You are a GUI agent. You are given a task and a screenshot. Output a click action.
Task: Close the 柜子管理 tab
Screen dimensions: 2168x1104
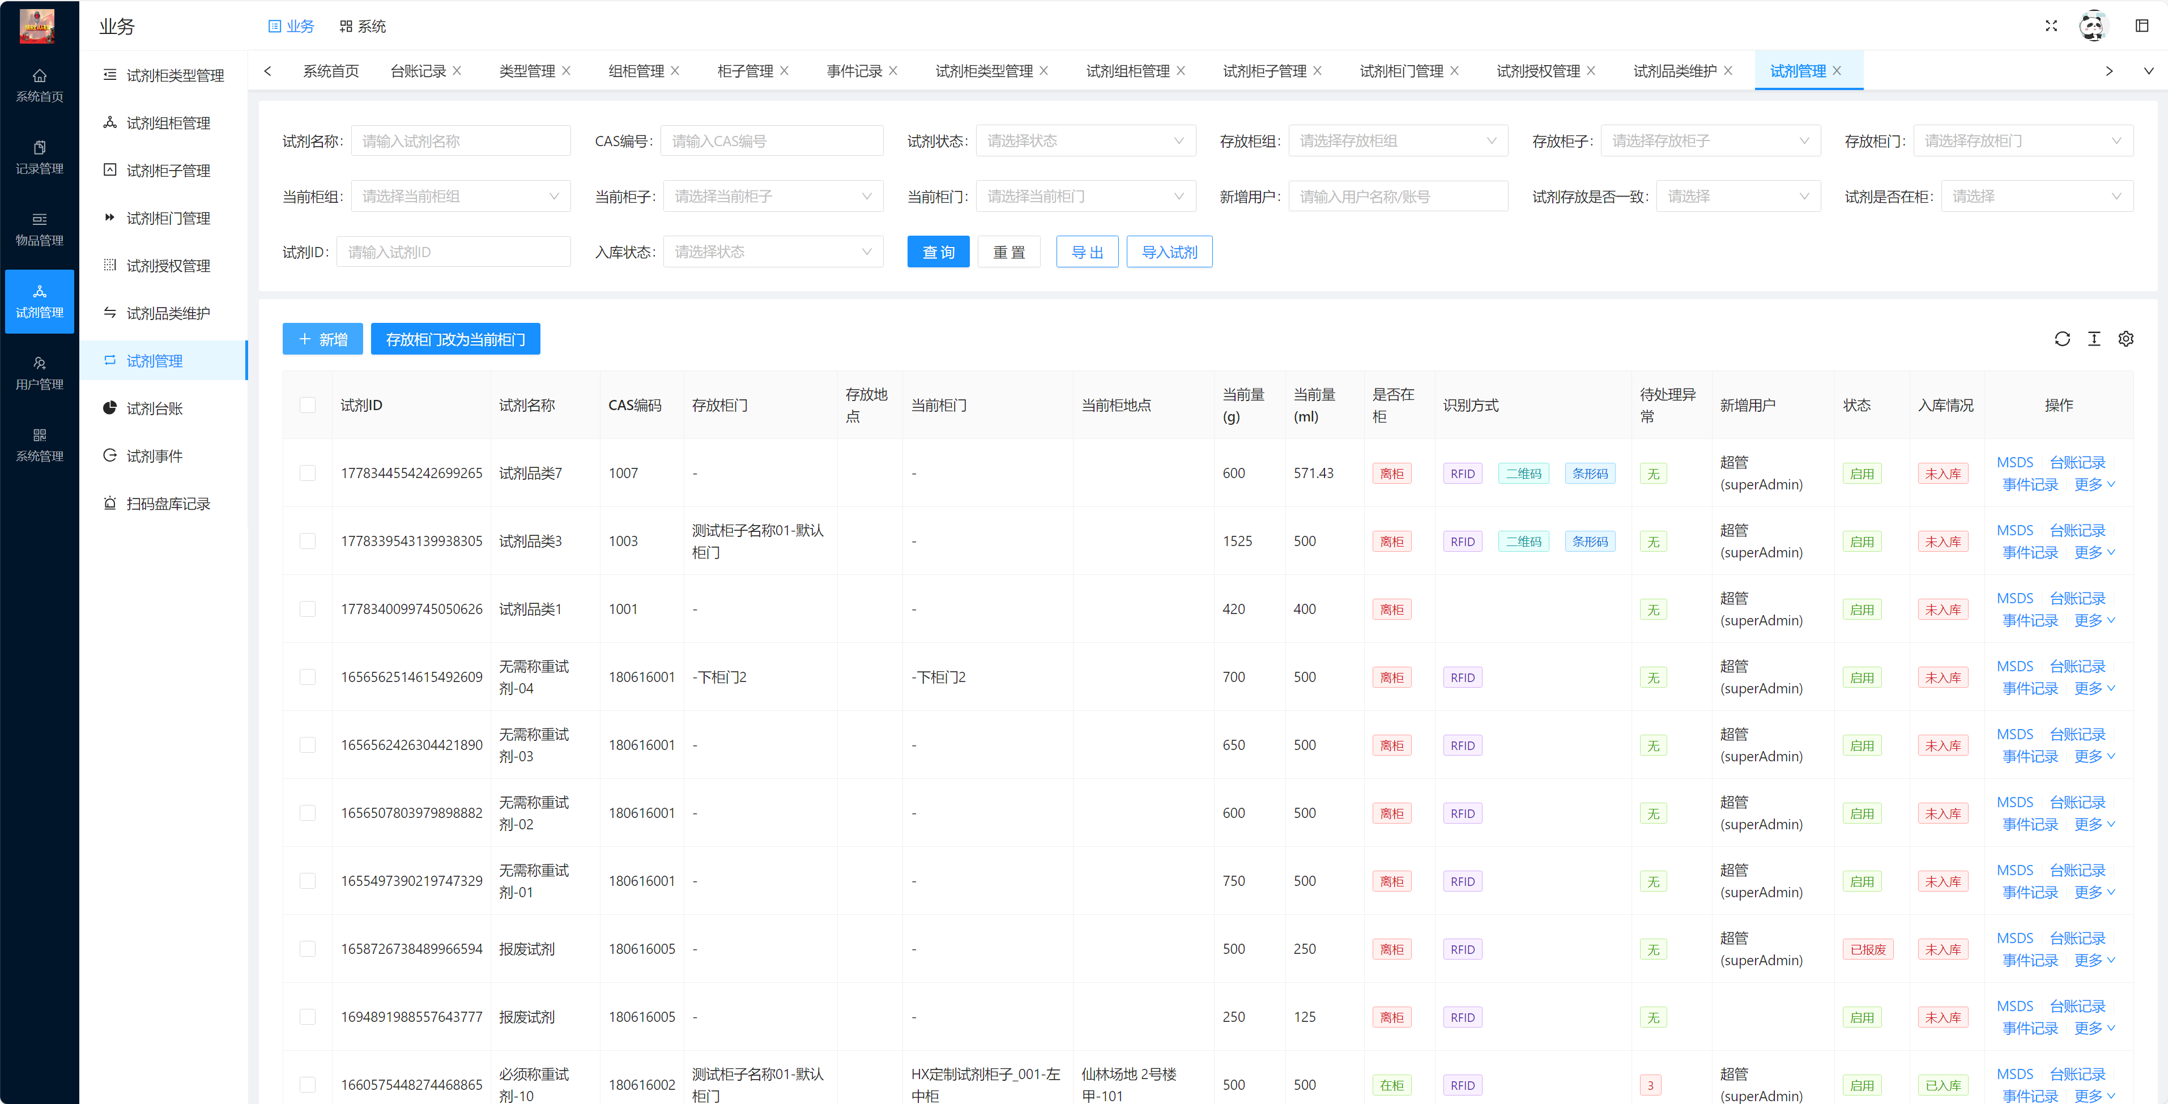tap(785, 71)
